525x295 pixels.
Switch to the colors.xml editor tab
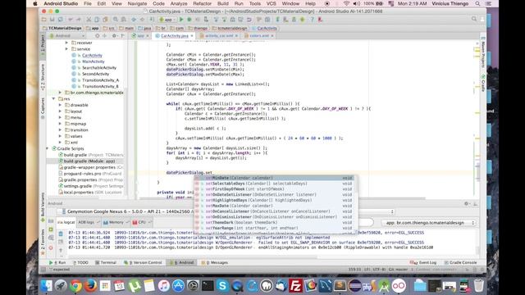pos(259,36)
